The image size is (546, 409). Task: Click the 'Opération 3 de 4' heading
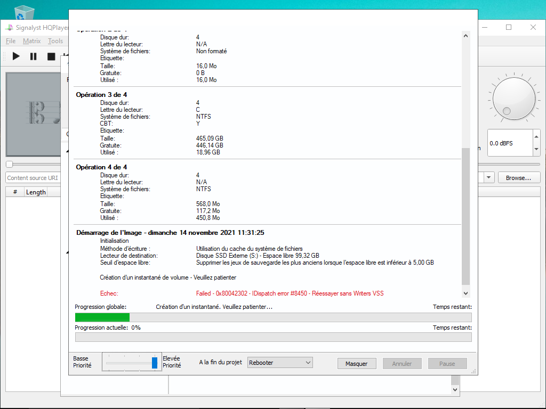point(101,95)
